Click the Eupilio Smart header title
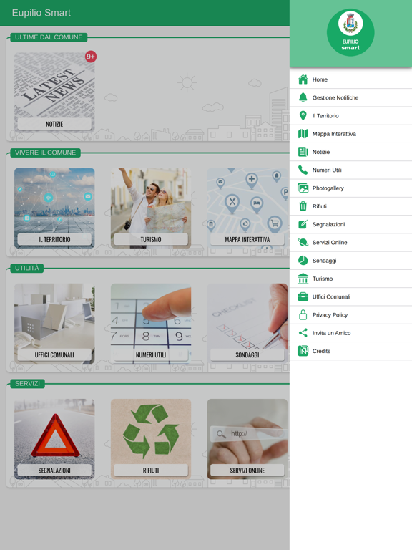This screenshot has height=550, width=412. (x=41, y=13)
